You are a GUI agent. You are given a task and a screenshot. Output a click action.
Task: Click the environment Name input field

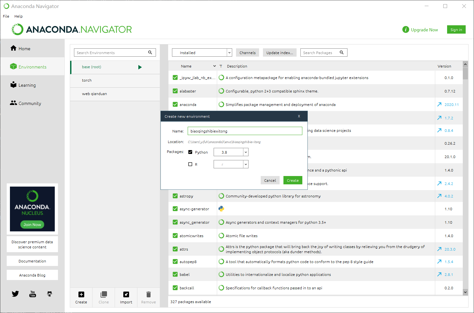point(245,131)
